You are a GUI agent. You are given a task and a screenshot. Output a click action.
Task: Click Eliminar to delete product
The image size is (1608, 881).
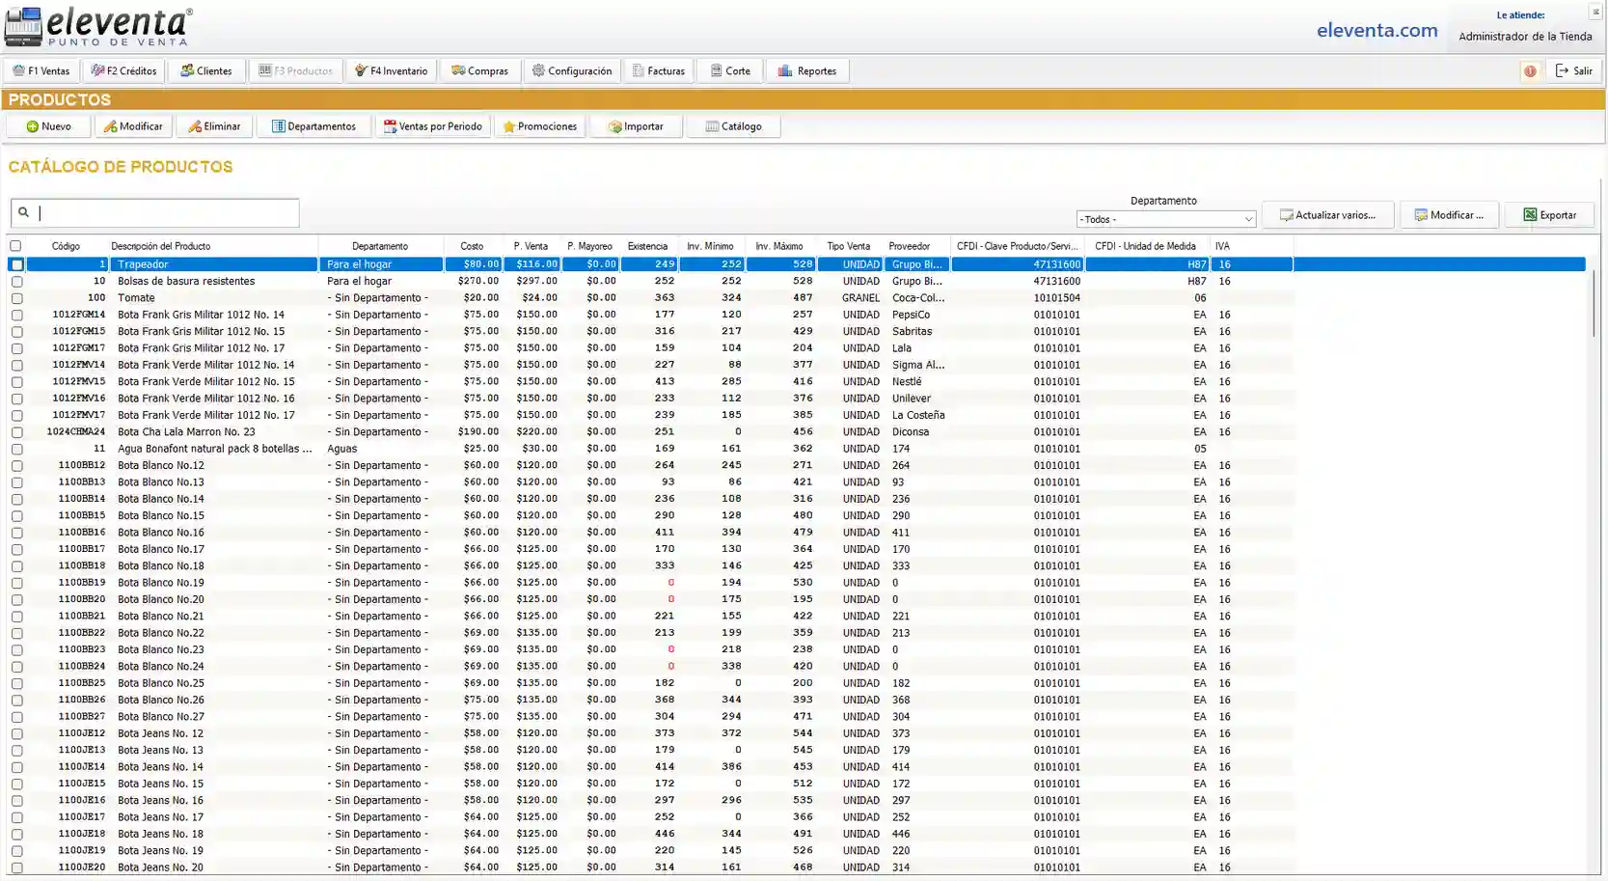[214, 126]
